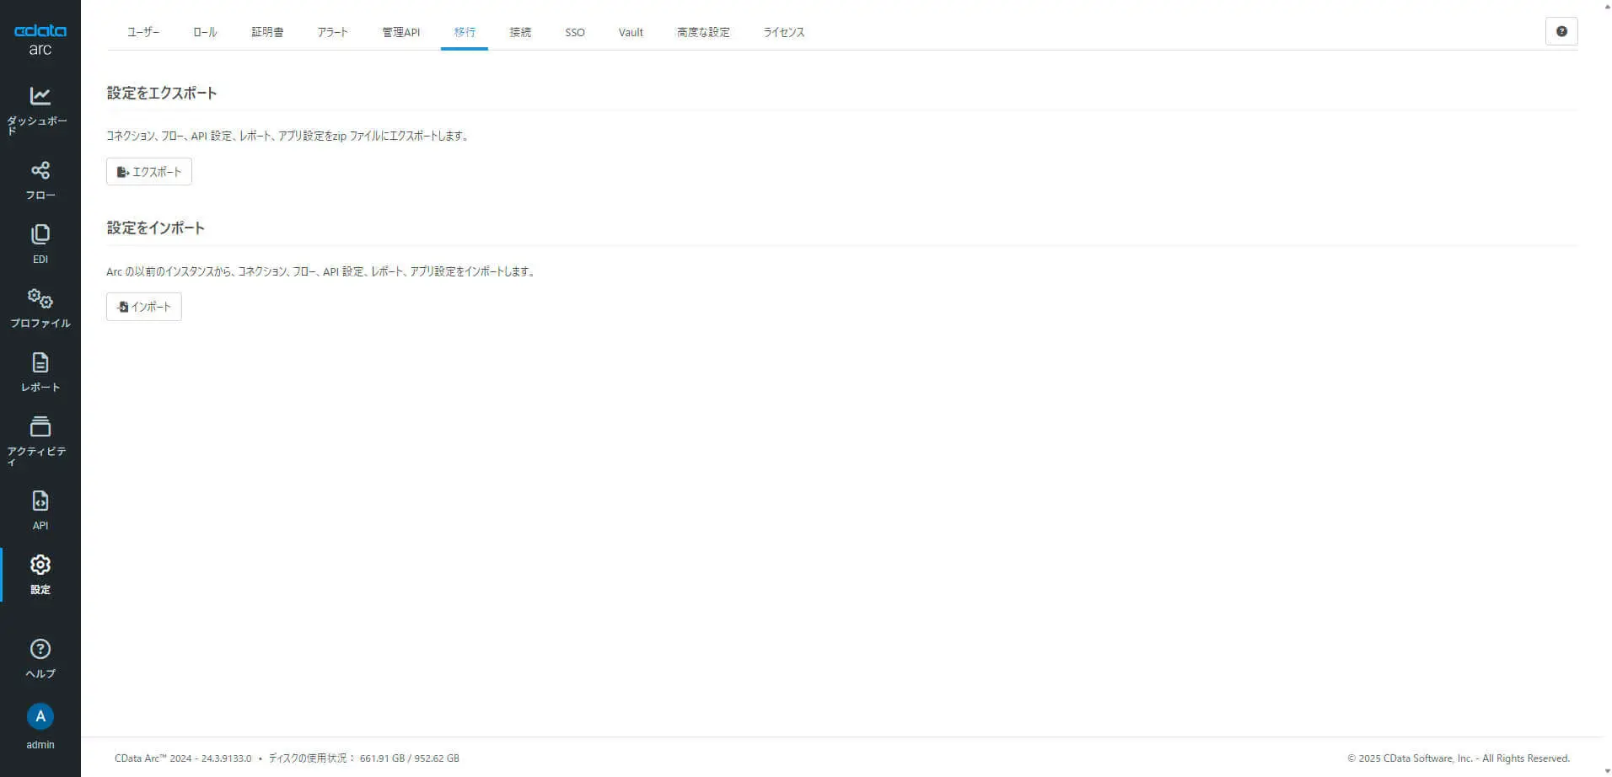Select the 移行 tab

coord(465,32)
